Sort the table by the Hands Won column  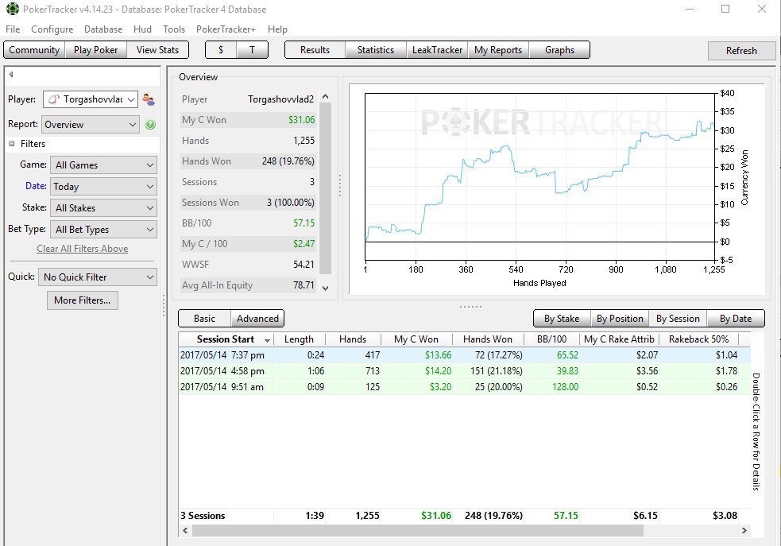point(488,339)
